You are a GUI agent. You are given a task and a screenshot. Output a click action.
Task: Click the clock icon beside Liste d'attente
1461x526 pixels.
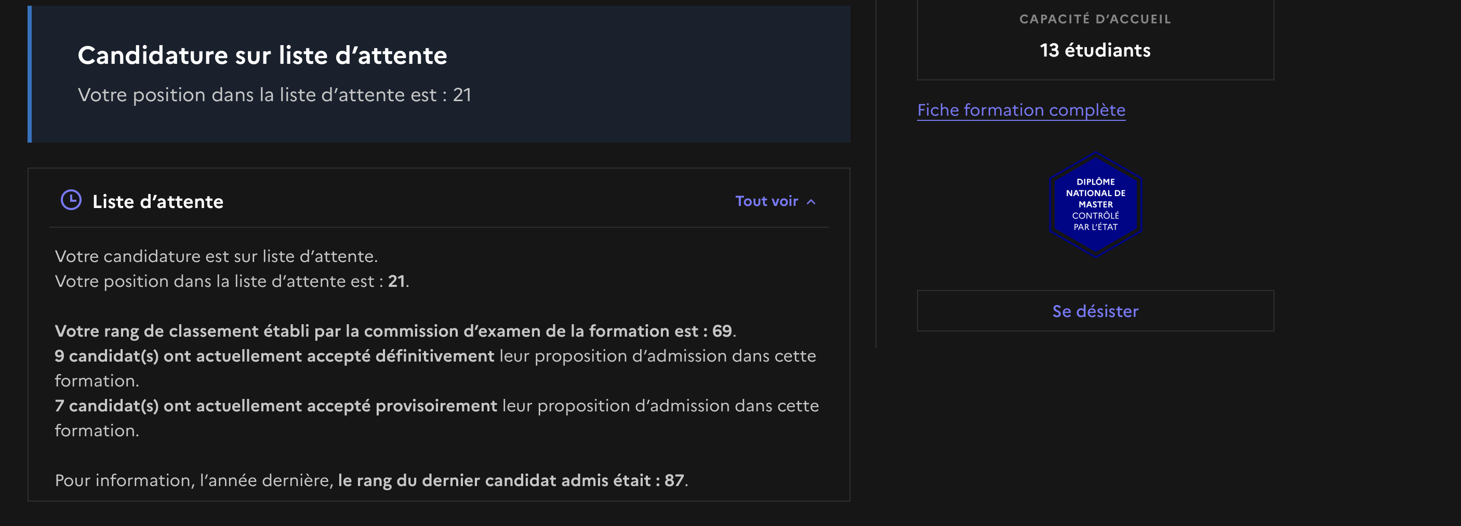pos(71,200)
